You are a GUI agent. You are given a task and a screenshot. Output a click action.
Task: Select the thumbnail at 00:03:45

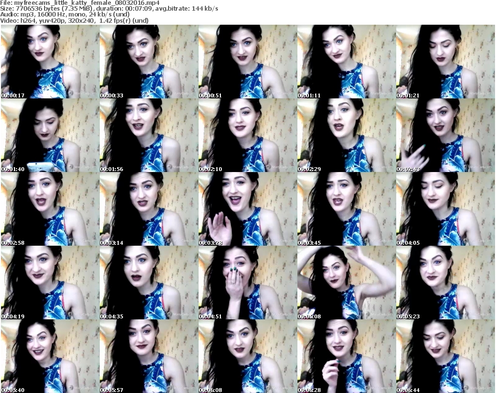coord(346,209)
